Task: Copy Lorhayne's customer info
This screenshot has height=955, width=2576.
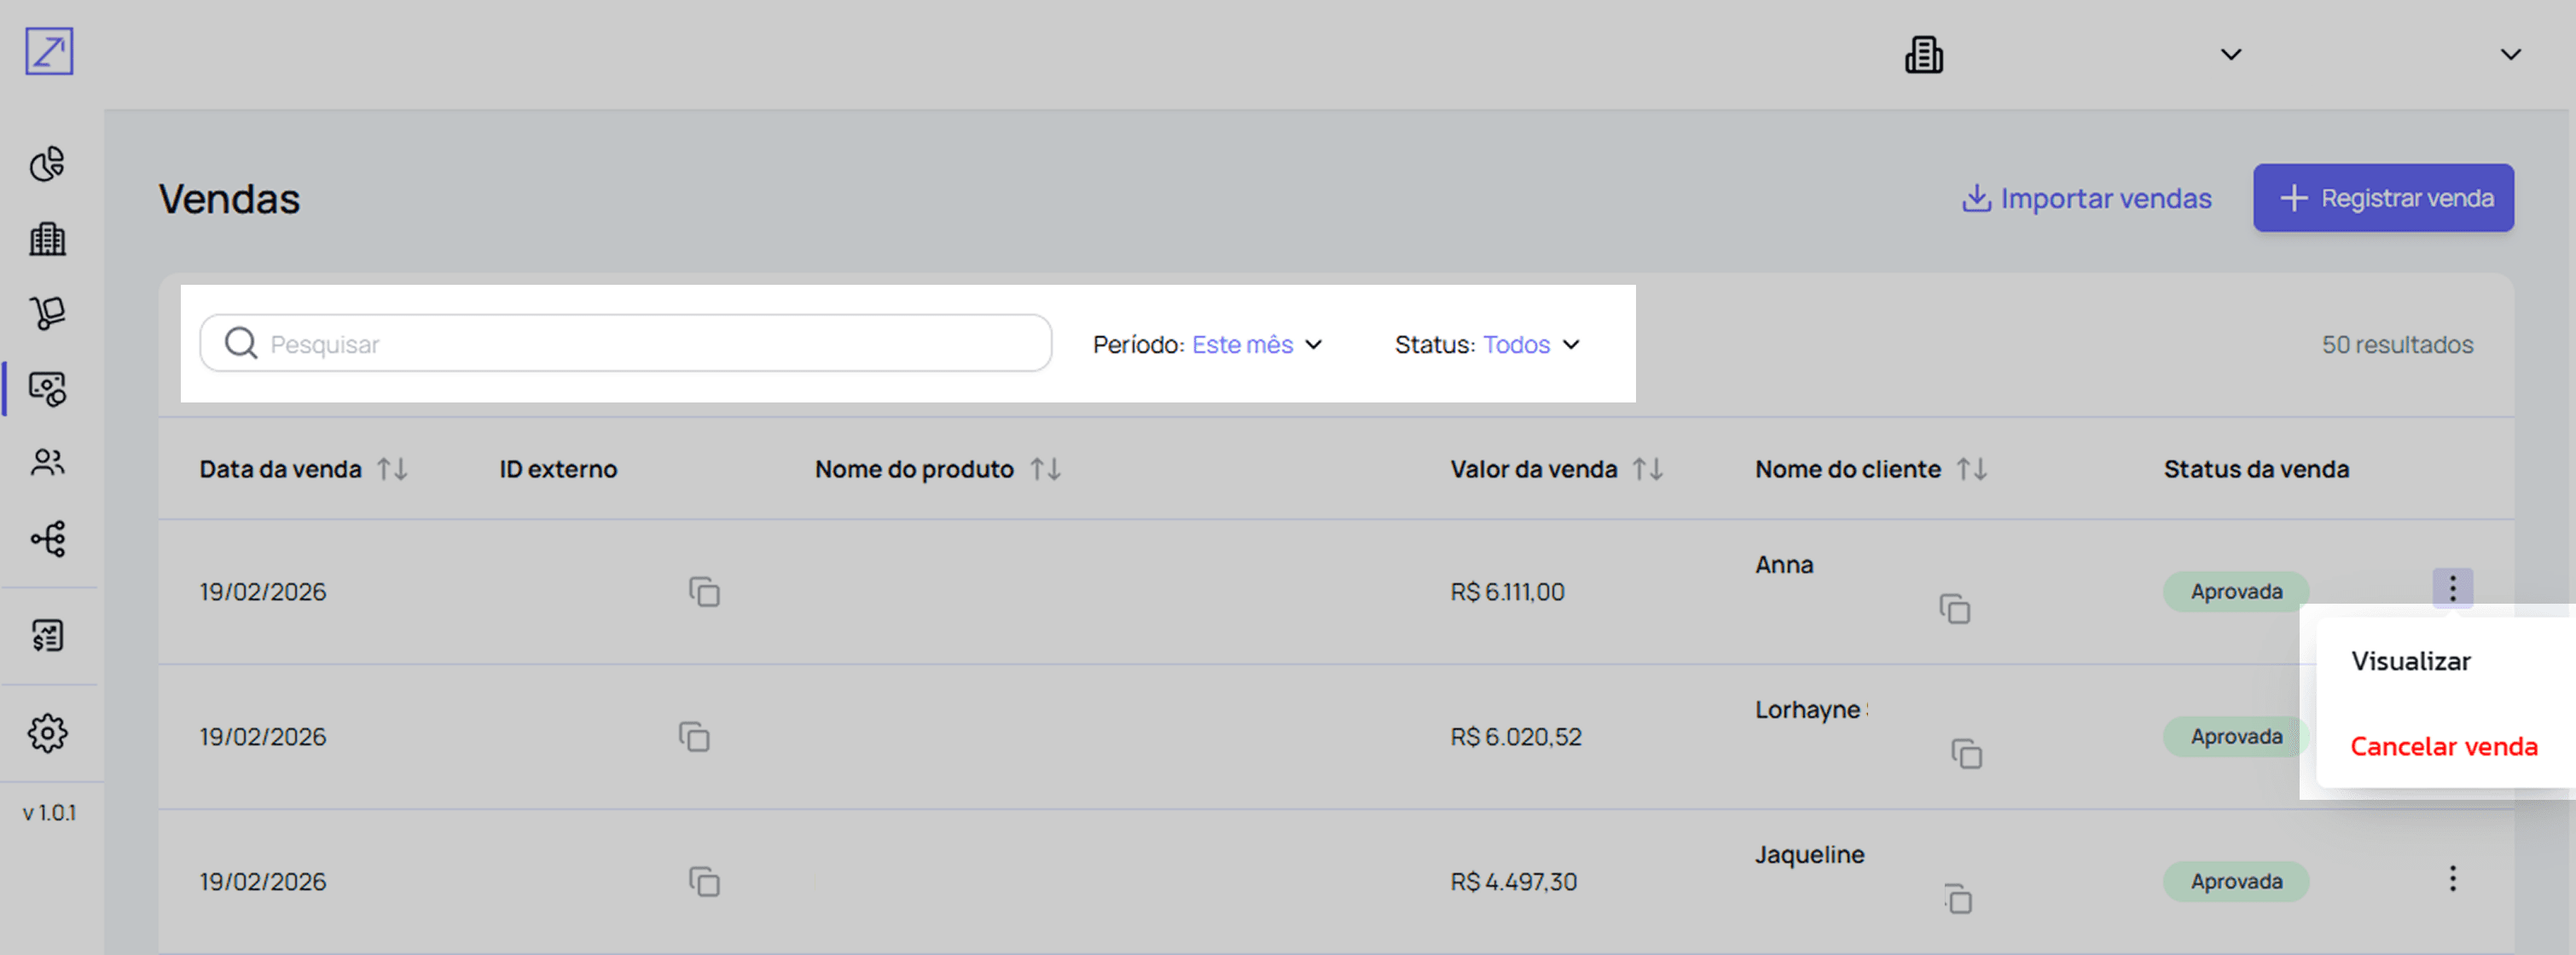Action: tap(1966, 754)
